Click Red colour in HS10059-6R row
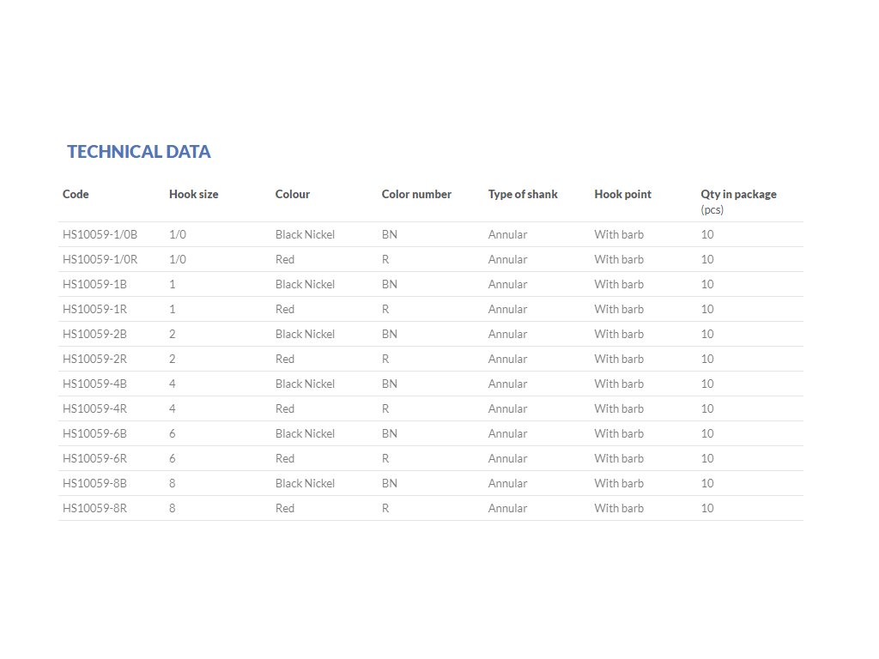 point(285,458)
